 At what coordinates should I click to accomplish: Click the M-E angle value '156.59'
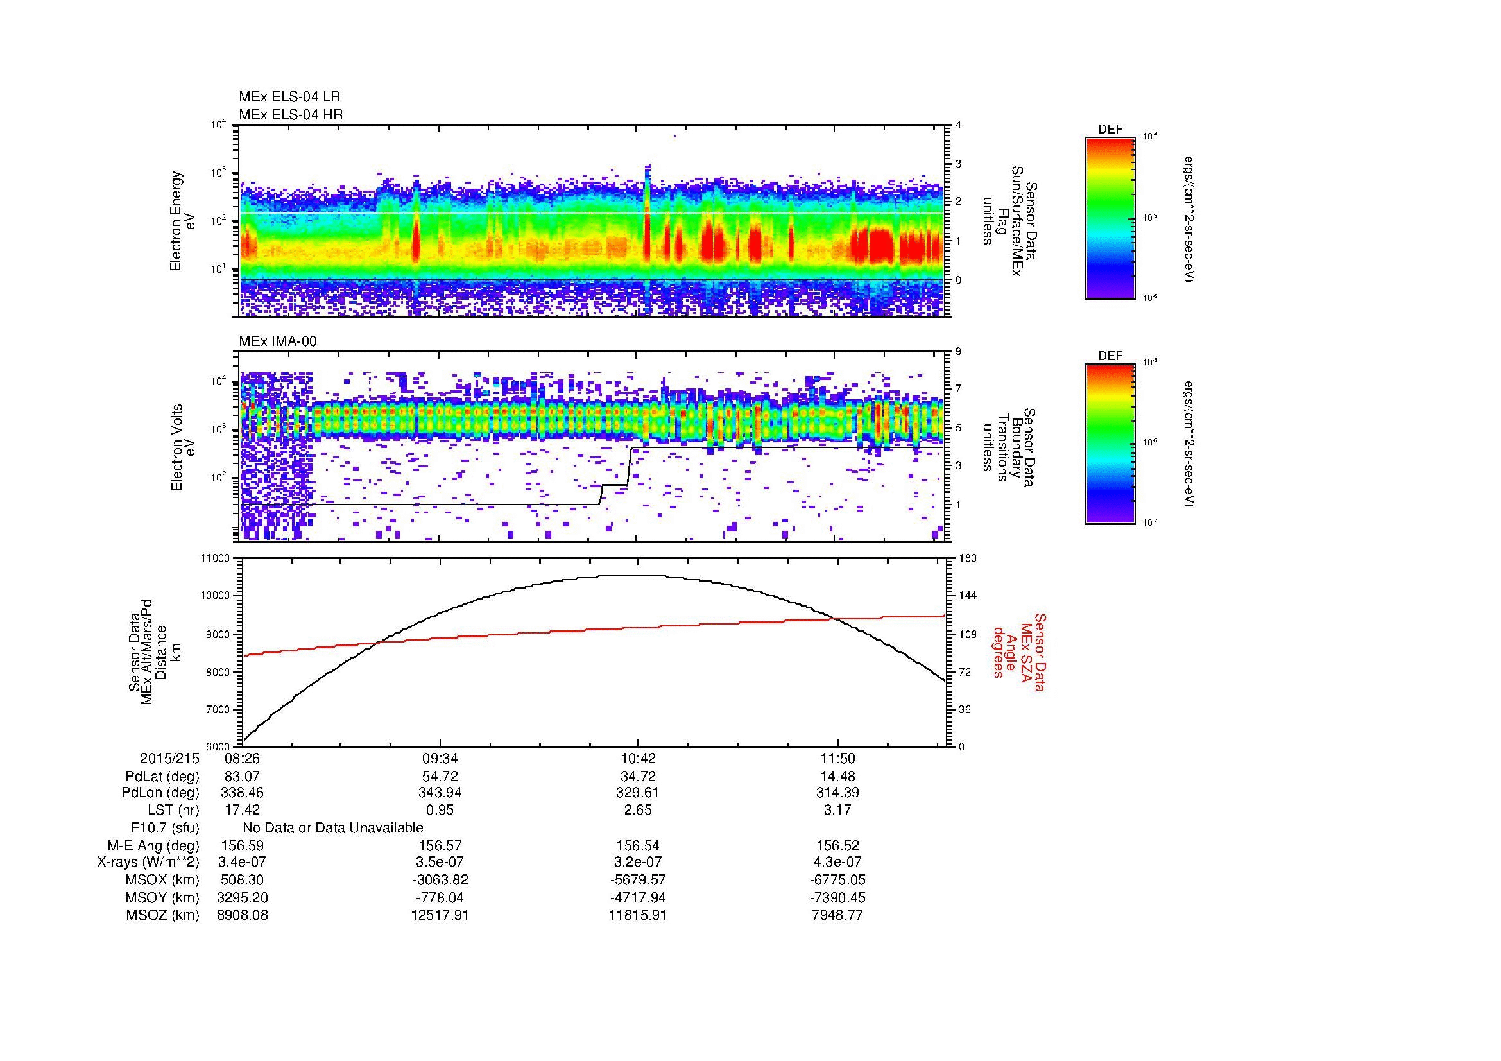[243, 845]
